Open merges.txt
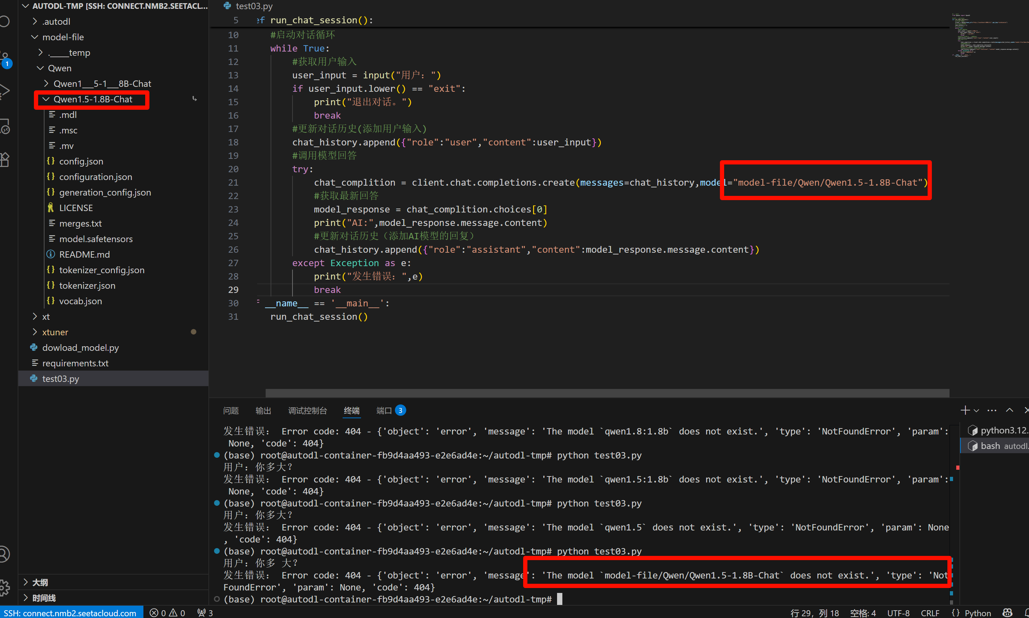Screen dimensions: 1029x618 pos(113,223)
